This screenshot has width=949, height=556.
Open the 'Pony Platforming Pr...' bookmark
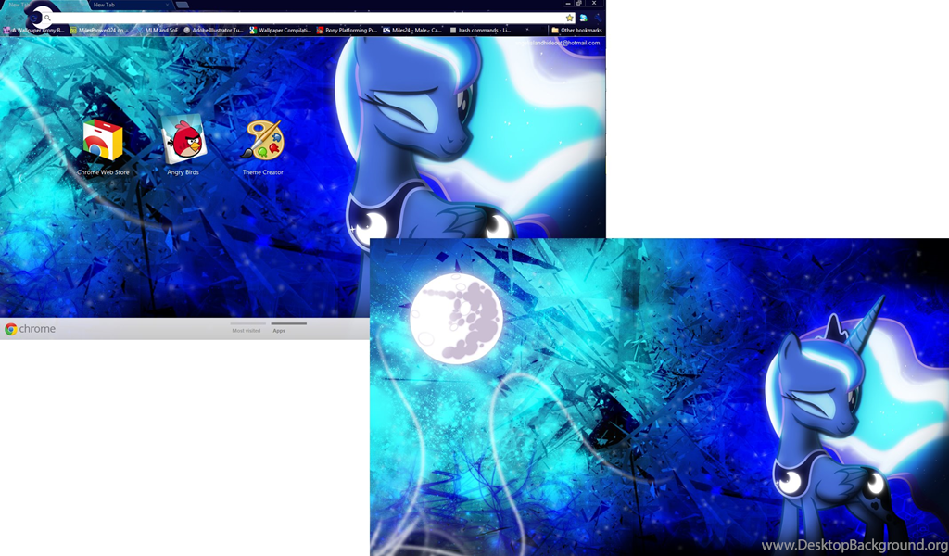pos(347,31)
